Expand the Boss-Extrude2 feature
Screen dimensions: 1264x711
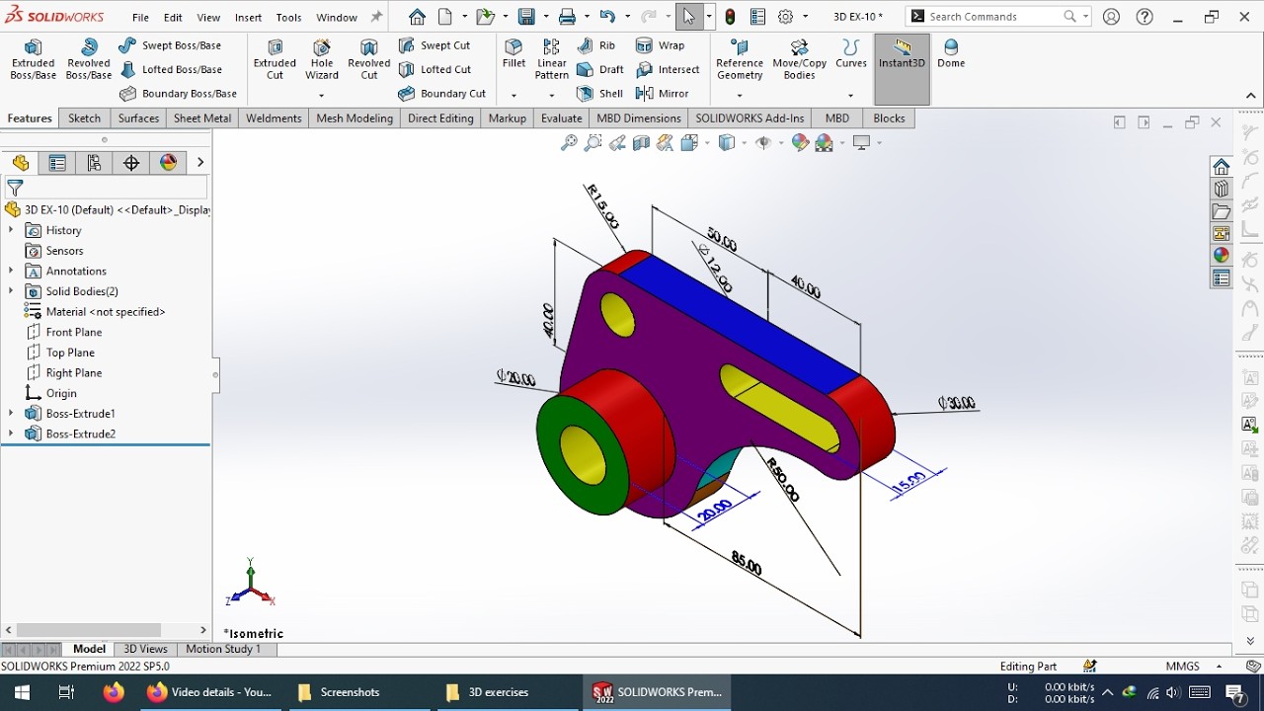click(x=11, y=434)
